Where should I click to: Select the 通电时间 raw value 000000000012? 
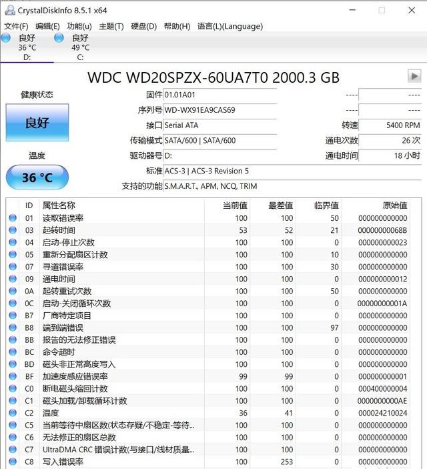pos(383,279)
